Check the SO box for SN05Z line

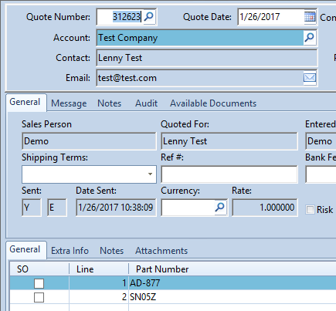point(39,297)
